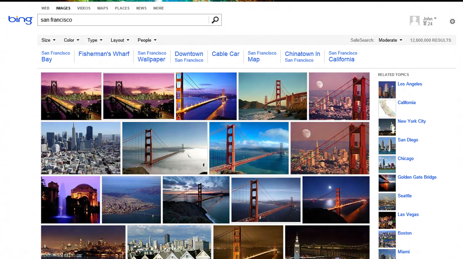The image size is (463, 259).
Task: Open the Painted Ladies houses image
Action: point(169,242)
